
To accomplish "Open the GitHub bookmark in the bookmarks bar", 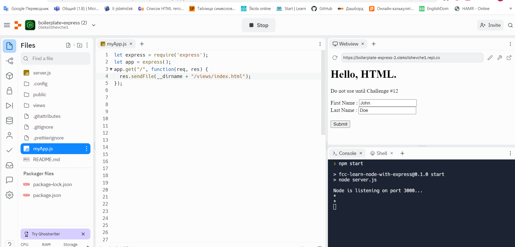I will pyautogui.click(x=322, y=8).
